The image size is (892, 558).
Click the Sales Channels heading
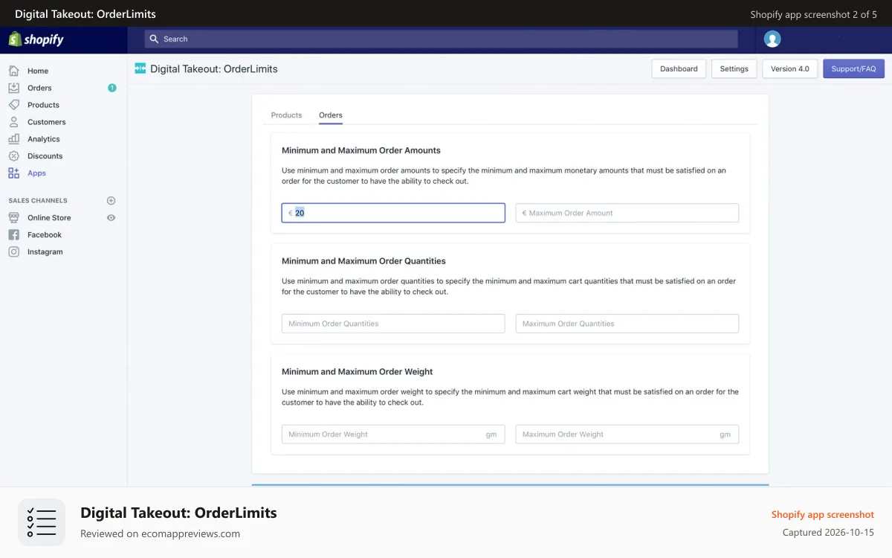[38, 201]
